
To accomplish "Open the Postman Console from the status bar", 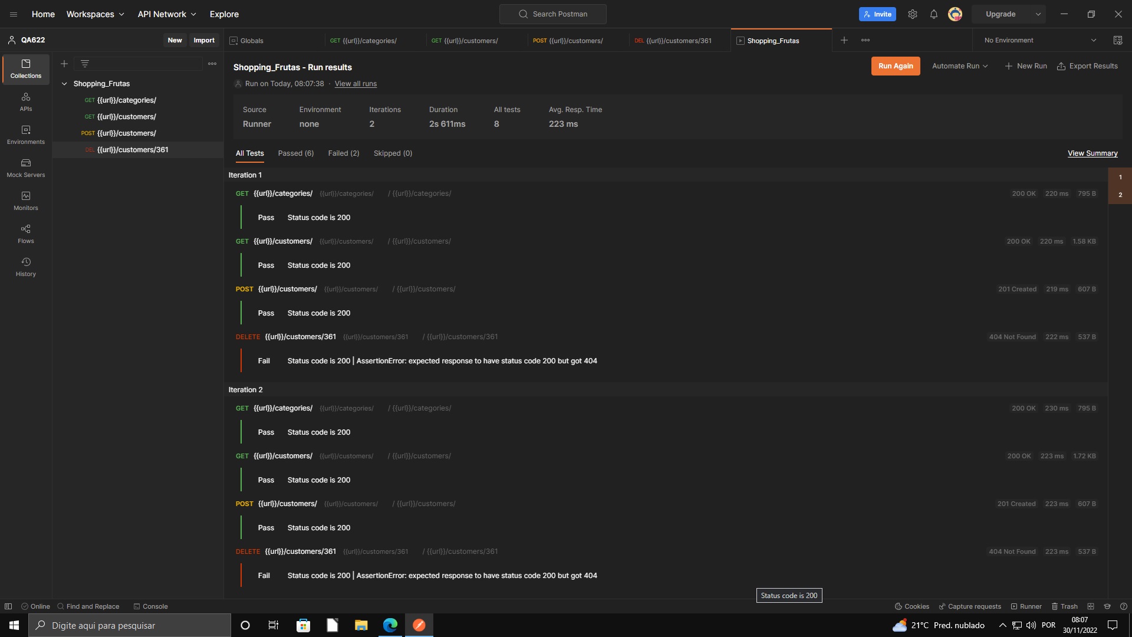I will click(x=151, y=606).
